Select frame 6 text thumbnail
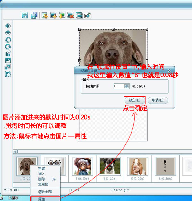192x201 pixels. [165, 166]
